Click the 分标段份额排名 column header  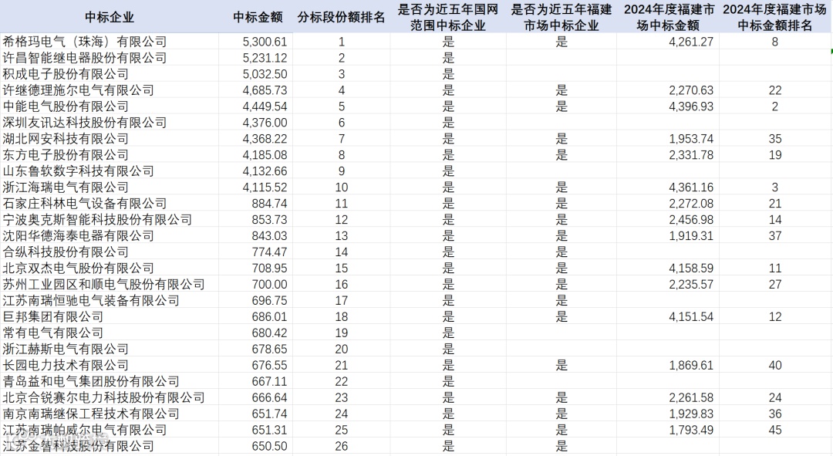coord(341,17)
